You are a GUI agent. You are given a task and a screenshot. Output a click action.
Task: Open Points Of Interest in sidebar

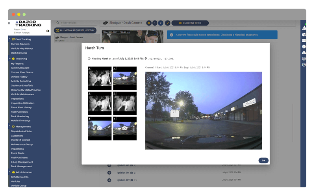tap(20, 140)
